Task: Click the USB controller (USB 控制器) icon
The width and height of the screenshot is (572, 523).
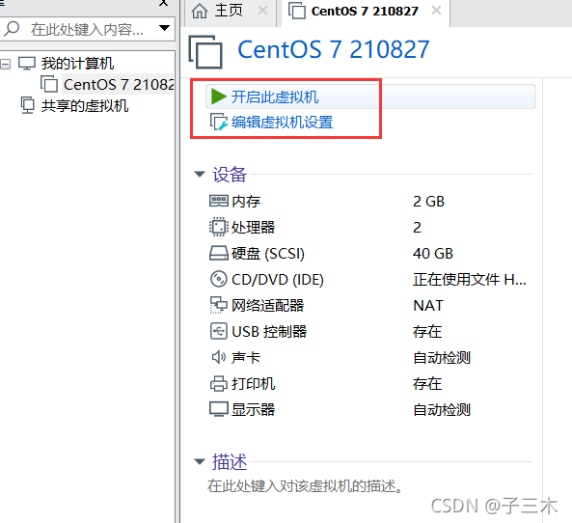Action: pos(219,331)
